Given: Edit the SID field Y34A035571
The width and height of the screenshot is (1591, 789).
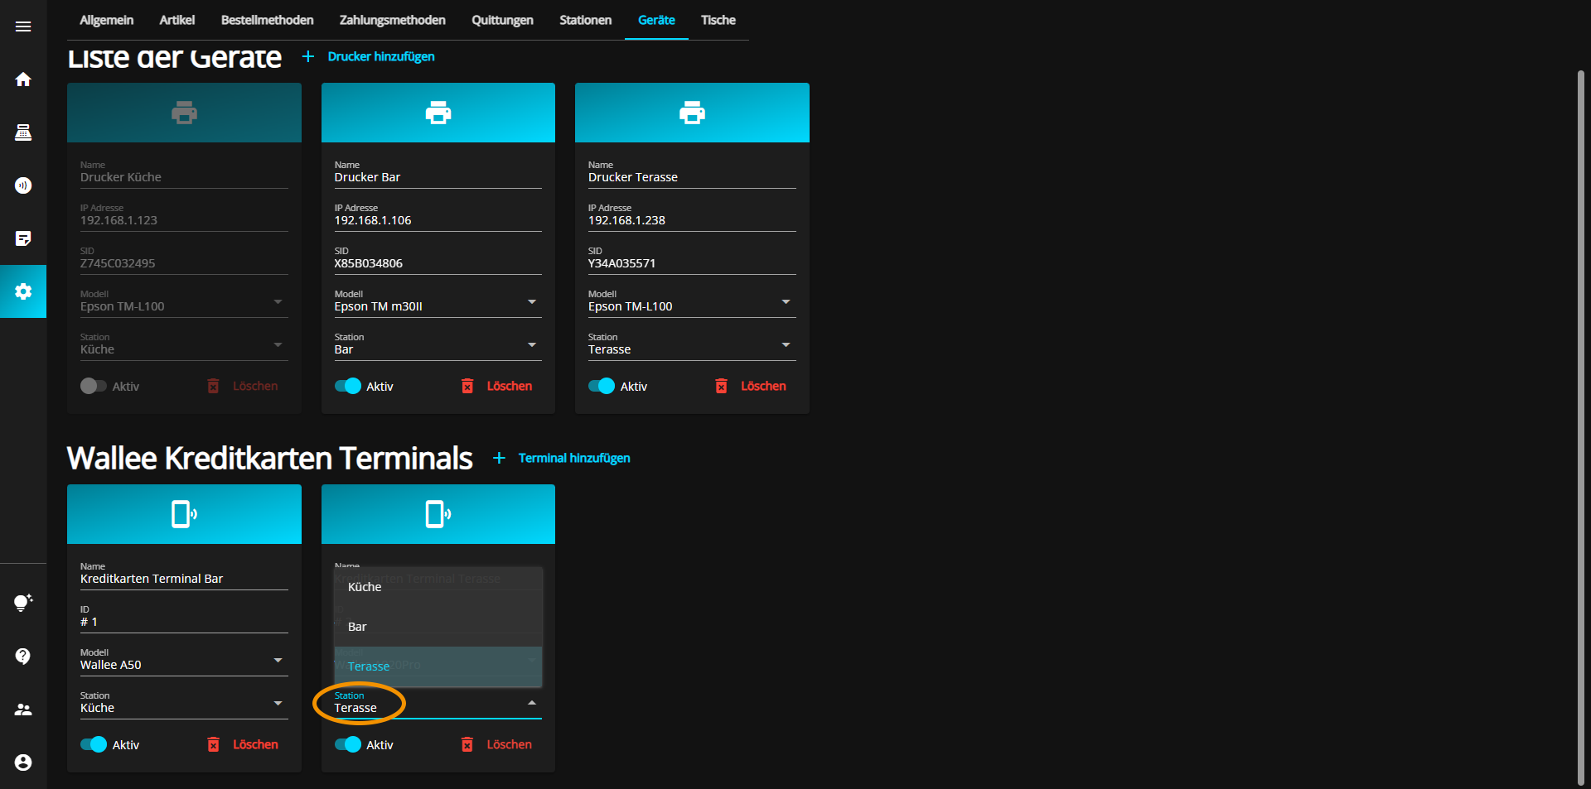Looking at the screenshot, I should (692, 259).
